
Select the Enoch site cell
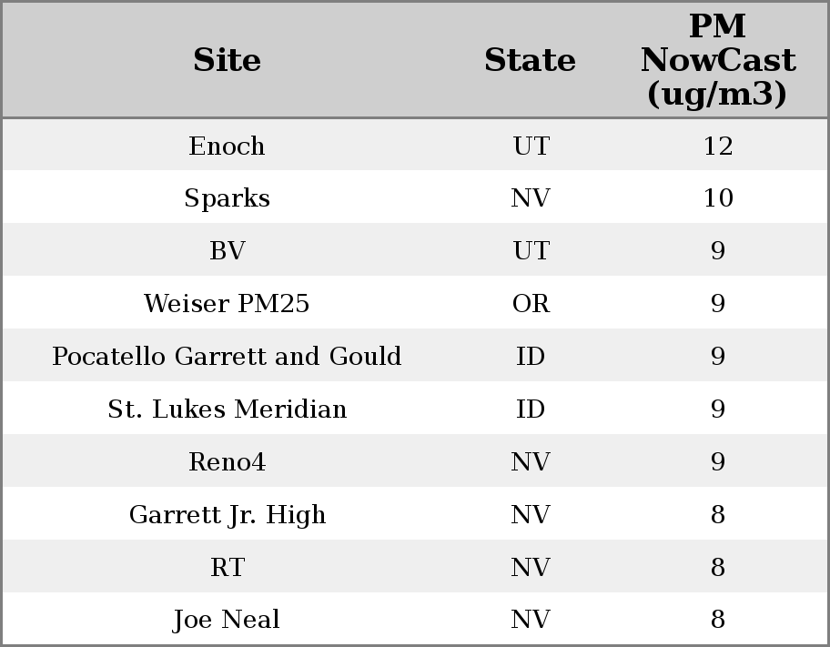click(x=227, y=146)
